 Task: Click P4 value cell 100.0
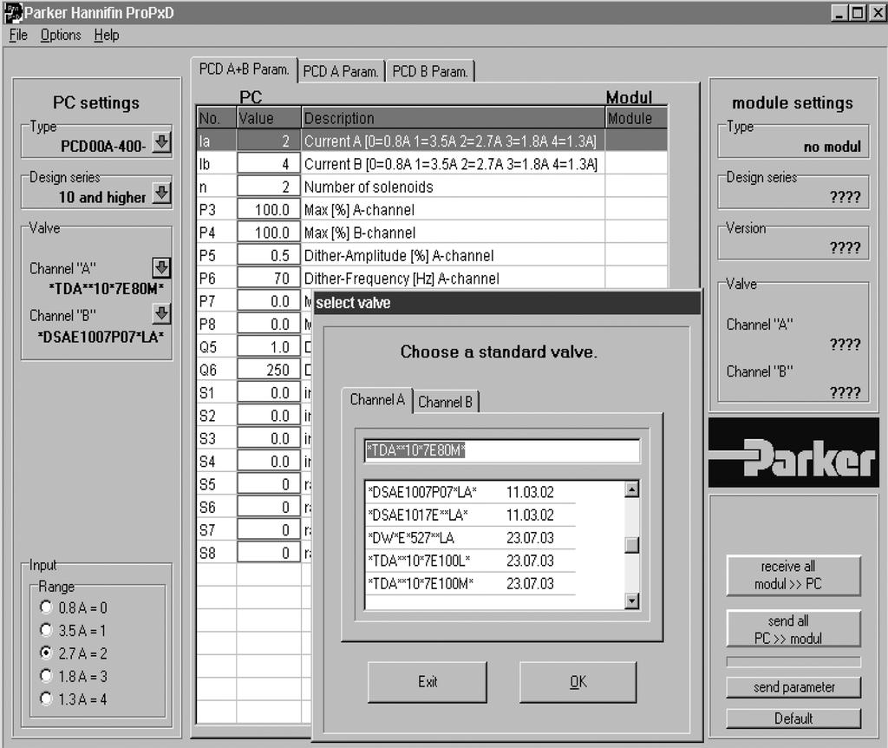[269, 233]
